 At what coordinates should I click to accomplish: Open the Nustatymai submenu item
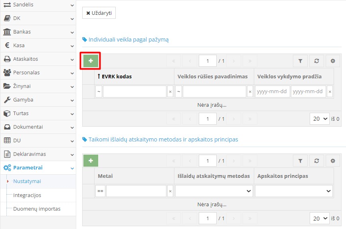click(27, 181)
